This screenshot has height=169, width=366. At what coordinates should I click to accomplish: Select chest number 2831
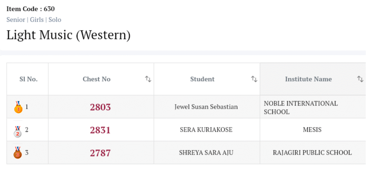tap(100, 130)
